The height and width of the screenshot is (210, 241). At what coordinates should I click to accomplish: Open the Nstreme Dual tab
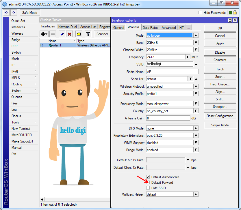(67, 27)
